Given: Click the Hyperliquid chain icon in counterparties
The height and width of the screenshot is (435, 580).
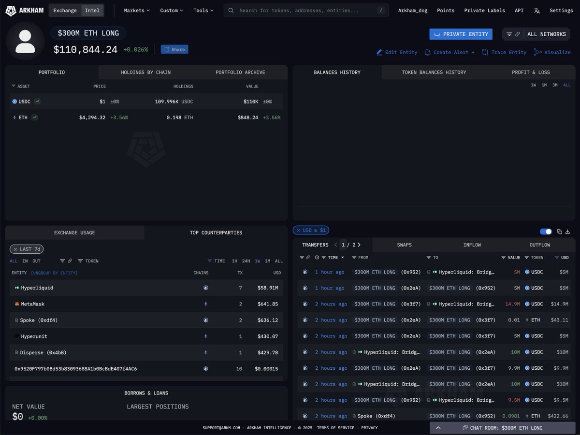Looking at the screenshot, I should click(206, 288).
